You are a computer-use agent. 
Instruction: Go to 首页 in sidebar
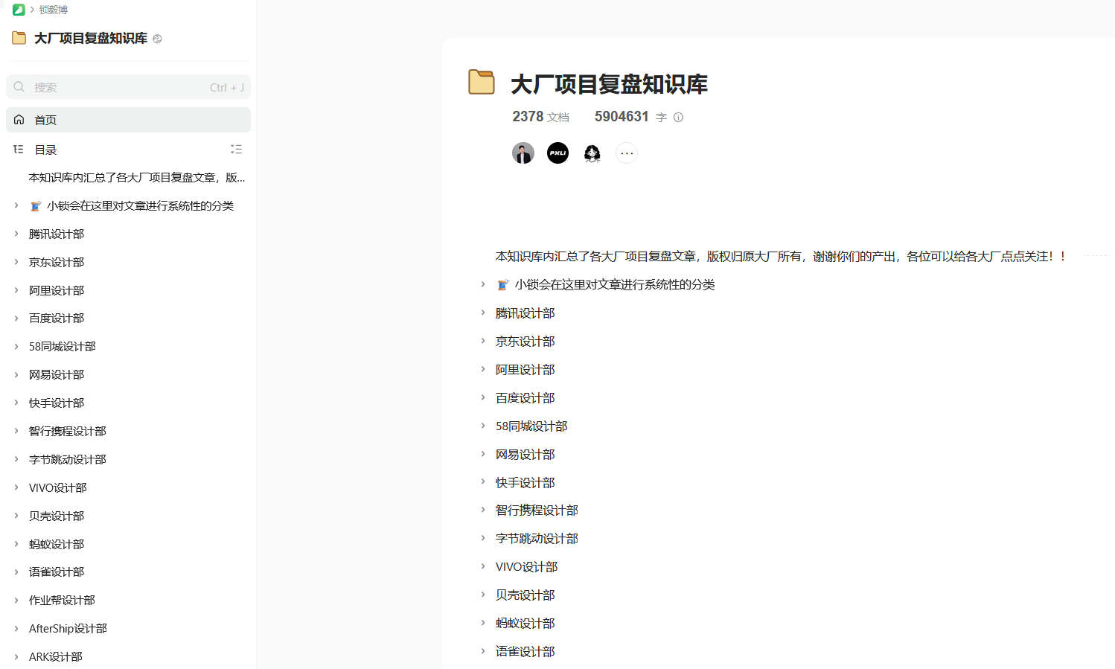click(x=128, y=120)
